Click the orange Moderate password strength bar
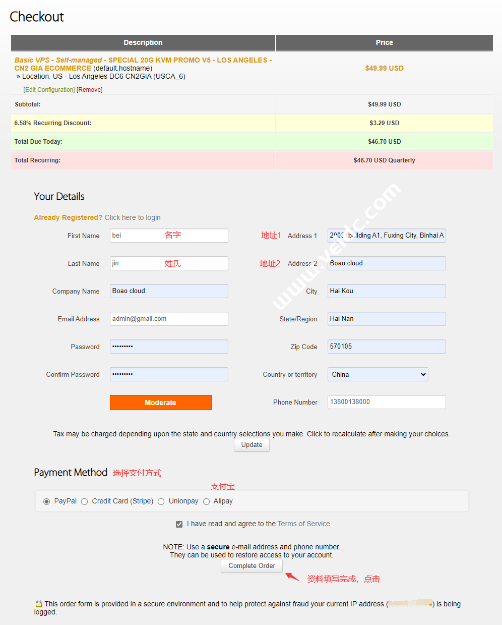The width and height of the screenshot is (502, 625). pos(161,403)
